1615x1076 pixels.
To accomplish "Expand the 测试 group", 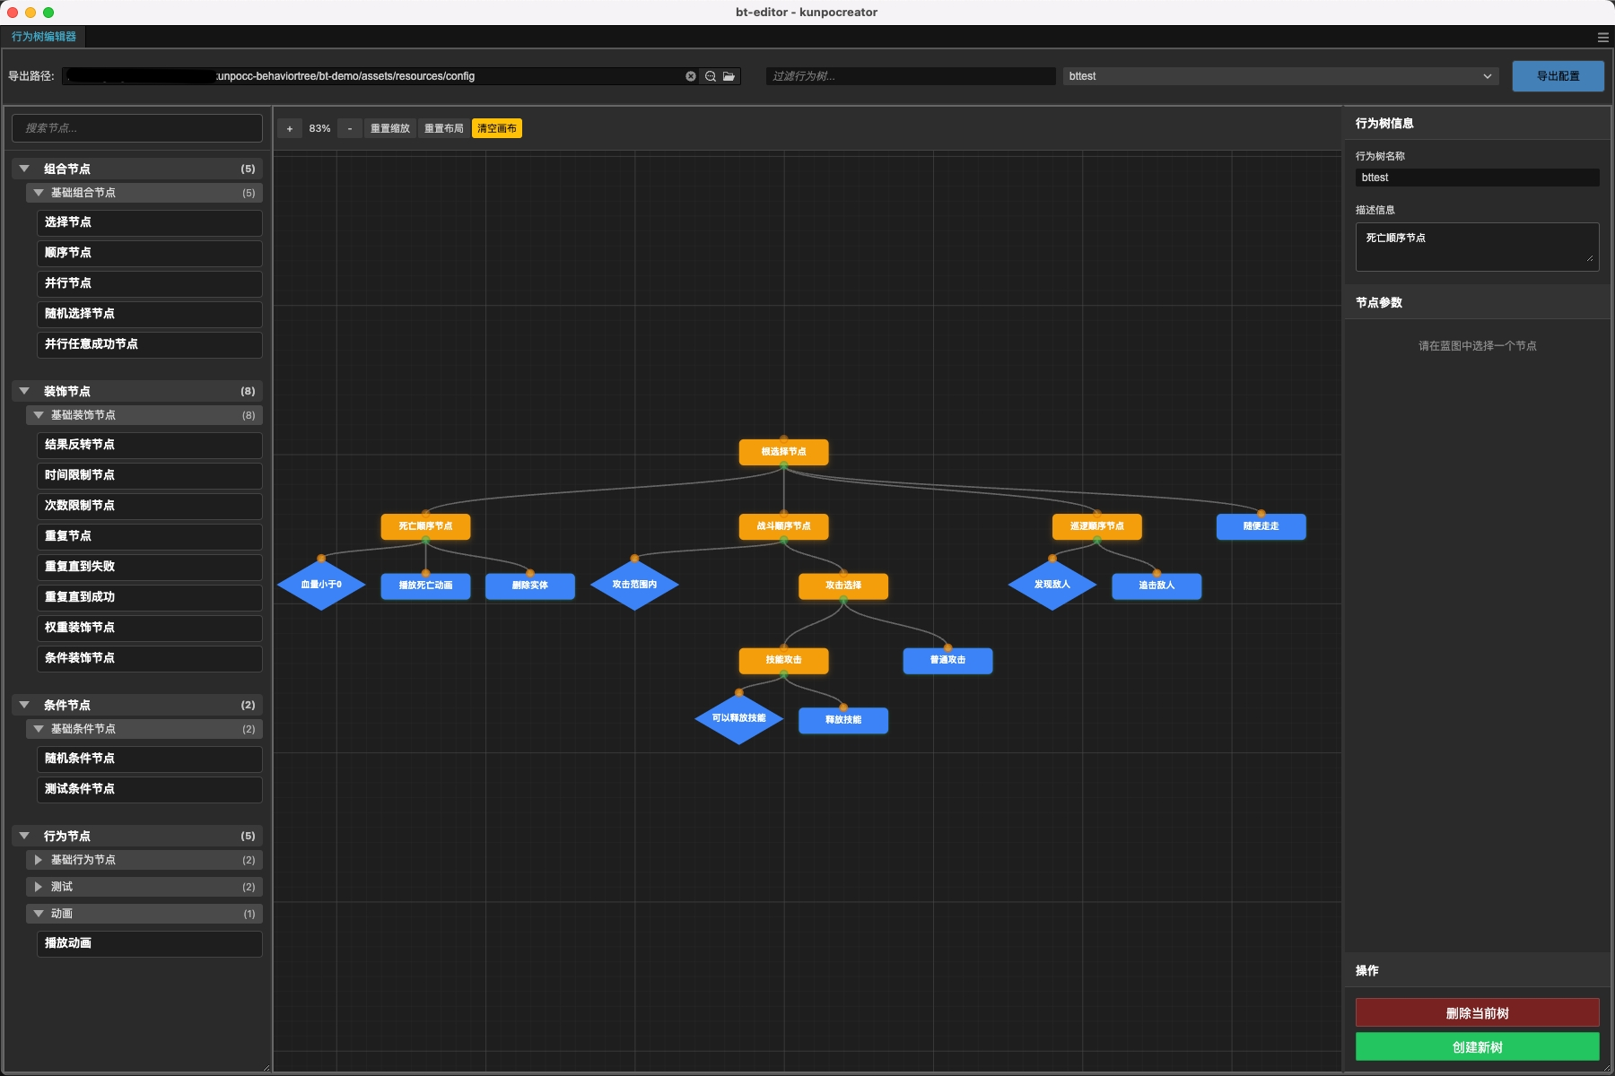I will (x=39, y=887).
